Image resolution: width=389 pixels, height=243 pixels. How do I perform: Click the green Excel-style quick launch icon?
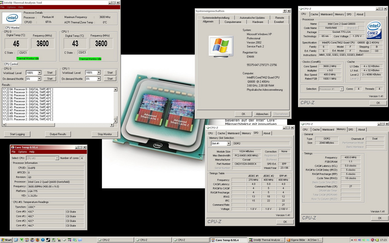22,240
